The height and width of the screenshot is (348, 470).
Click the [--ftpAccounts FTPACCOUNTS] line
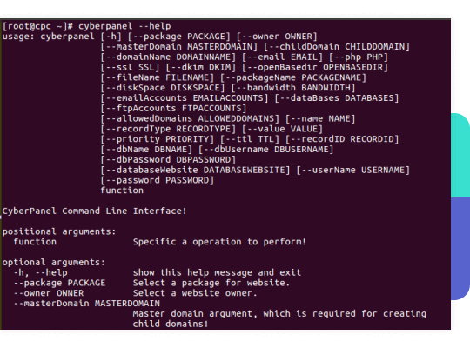(173, 108)
